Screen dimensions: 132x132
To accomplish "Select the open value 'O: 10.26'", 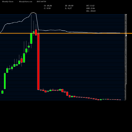I will coord(48,6).
